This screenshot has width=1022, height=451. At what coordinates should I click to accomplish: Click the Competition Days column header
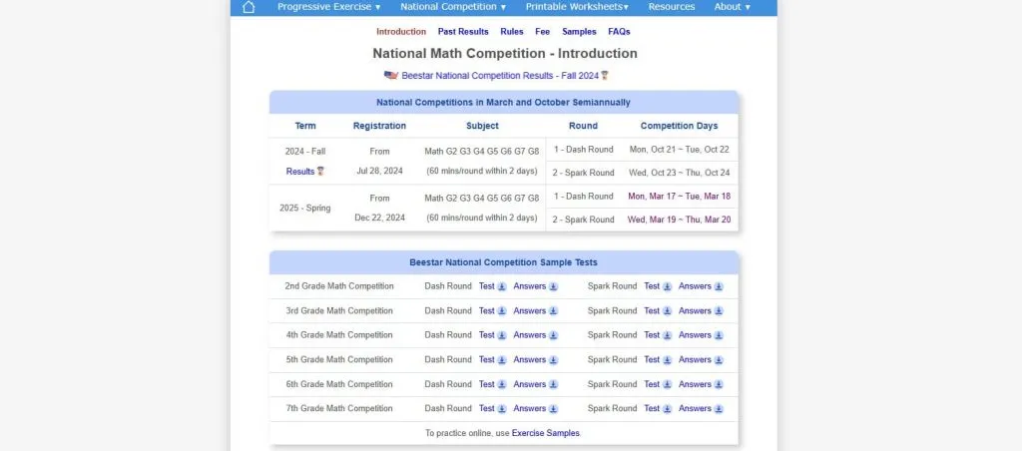pos(679,126)
